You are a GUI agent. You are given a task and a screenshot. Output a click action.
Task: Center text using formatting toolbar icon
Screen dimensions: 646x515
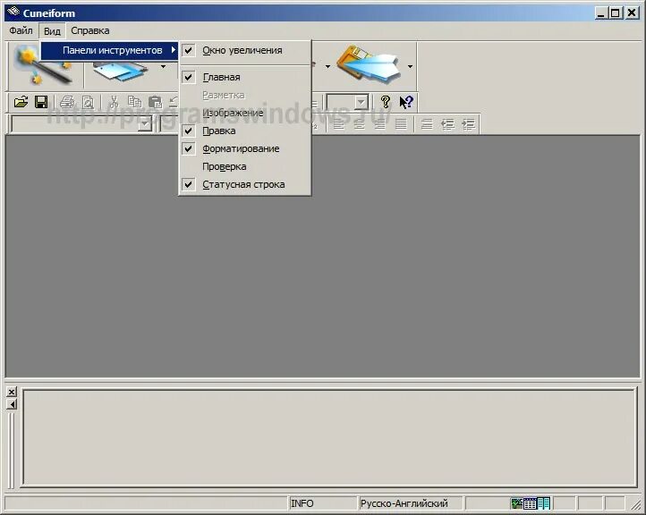(360, 124)
